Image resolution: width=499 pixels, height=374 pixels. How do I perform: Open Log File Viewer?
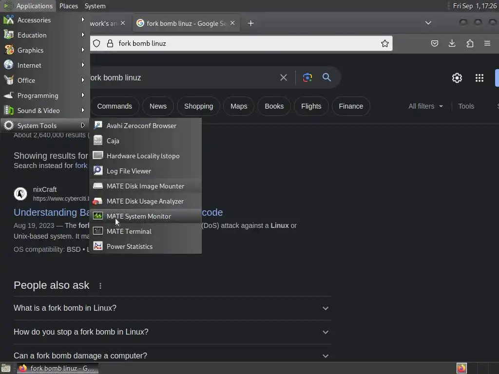pyautogui.click(x=145, y=171)
